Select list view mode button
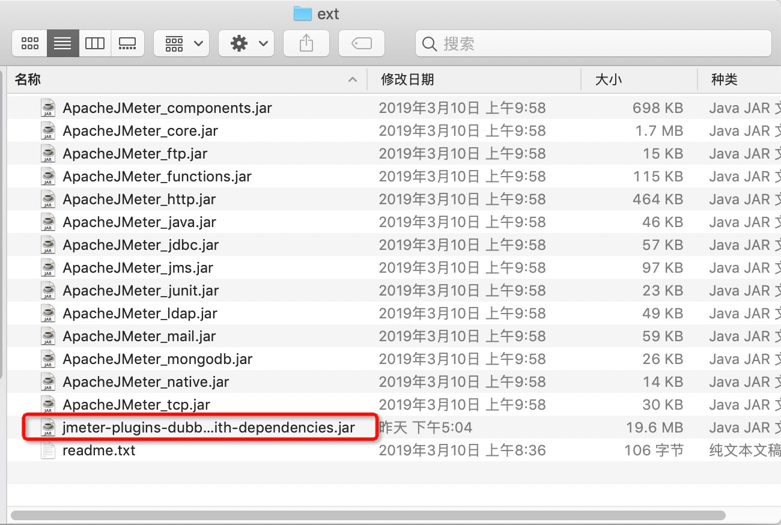The height and width of the screenshot is (525, 781). [x=62, y=43]
